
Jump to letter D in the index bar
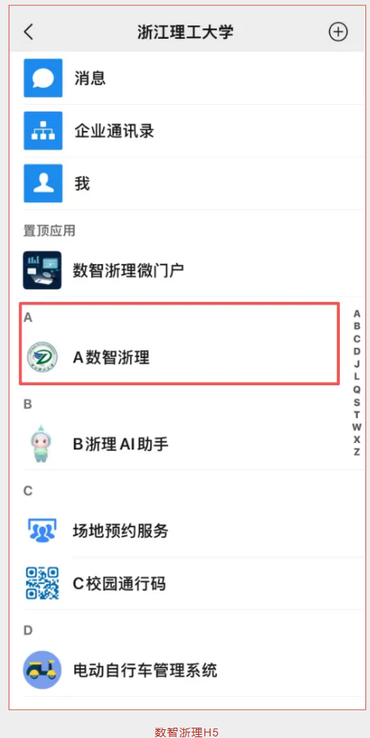357,351
